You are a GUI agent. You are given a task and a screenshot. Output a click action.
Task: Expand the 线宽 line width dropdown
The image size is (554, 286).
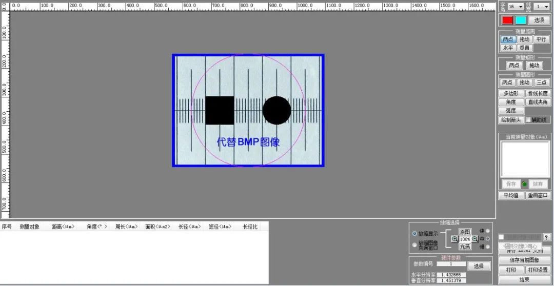[x=542, y=7]
